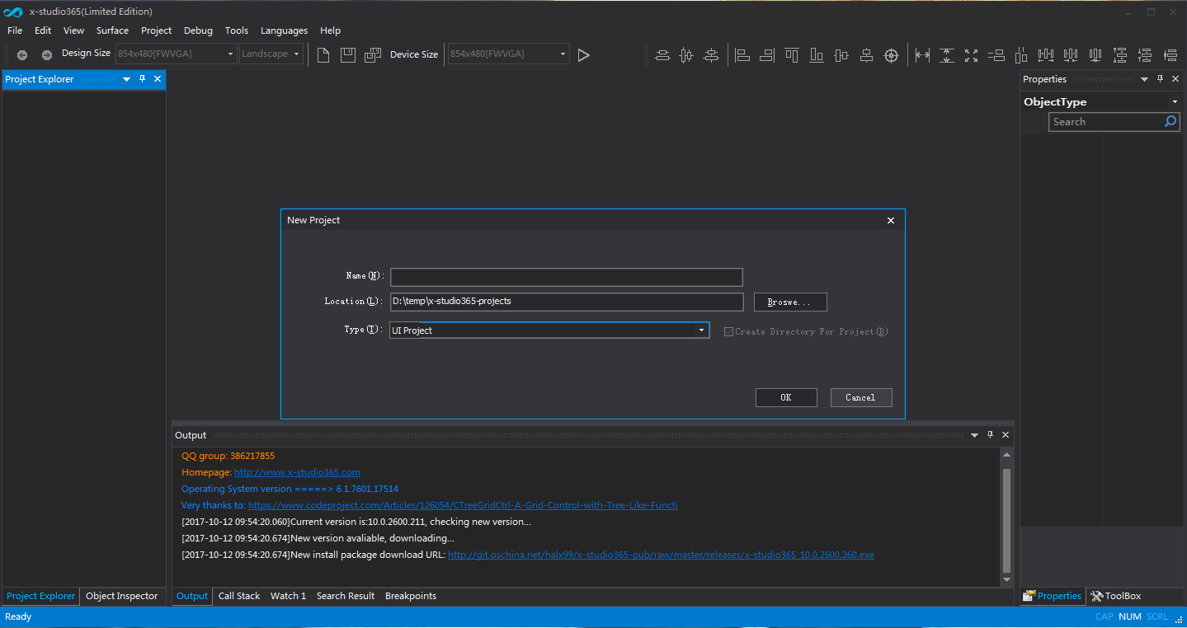This screenshot has height=628, width=1187.
Task: Open Output panel options arrow
Action: click(974, 435)
